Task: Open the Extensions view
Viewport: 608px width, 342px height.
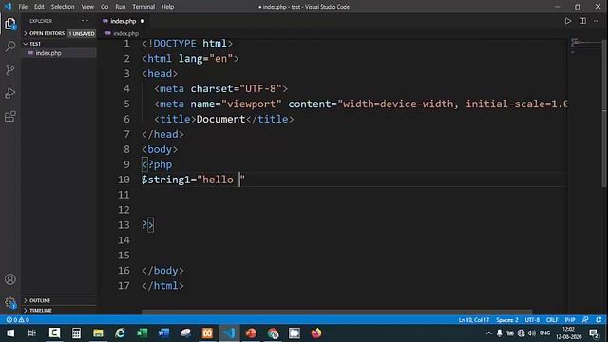Action: tap(10, 116)
